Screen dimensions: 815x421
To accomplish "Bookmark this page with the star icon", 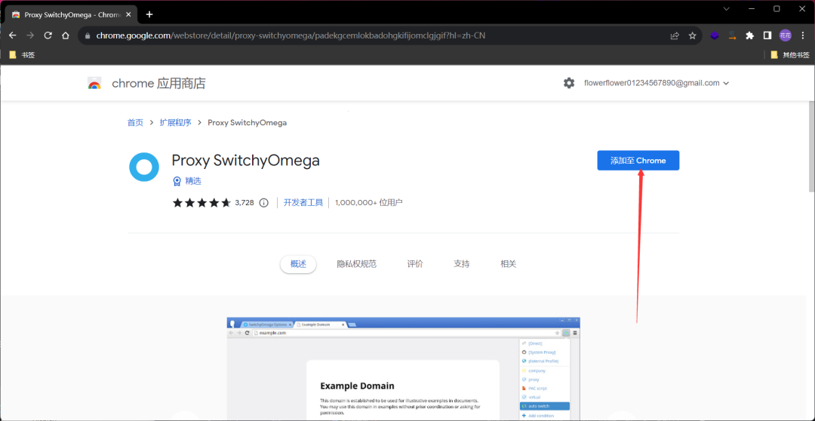I will [692, 35].
